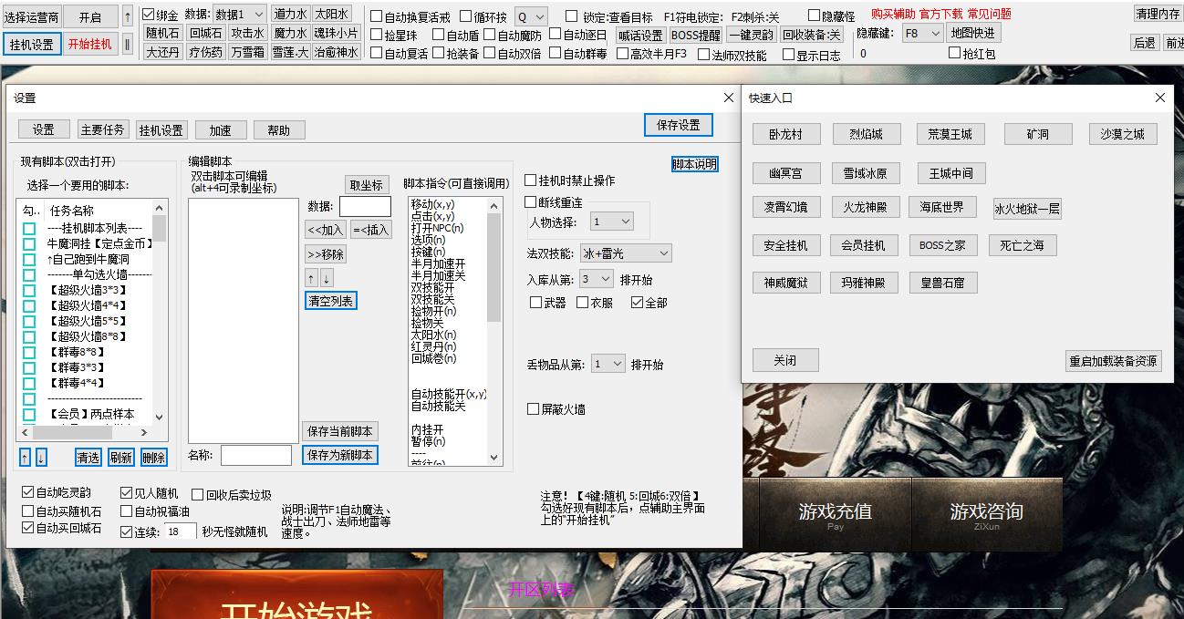This screenshot has height=619, width=1184.
Task: Click the BOSS提醒 boss alert icon
Action: tap(695, 32)
